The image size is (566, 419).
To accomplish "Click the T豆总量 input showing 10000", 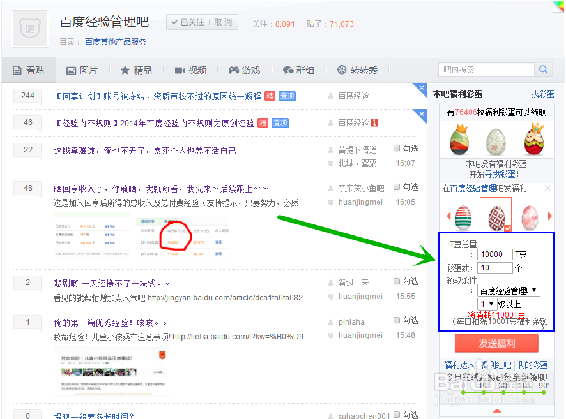I will pyautogui.click(x=494, y=254).
